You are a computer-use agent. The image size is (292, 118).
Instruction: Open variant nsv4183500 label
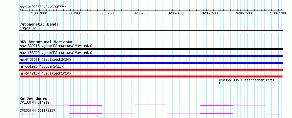(x=56, y=53)
